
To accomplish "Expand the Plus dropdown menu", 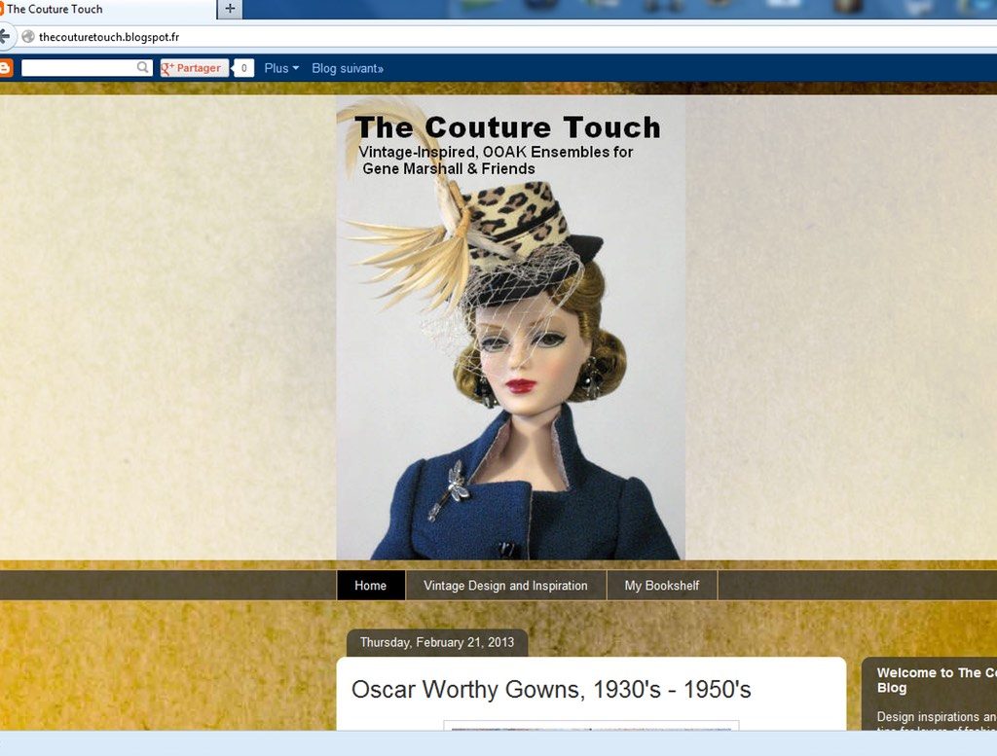I will coord(281,68).
